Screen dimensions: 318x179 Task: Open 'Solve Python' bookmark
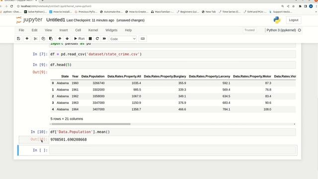35,12
